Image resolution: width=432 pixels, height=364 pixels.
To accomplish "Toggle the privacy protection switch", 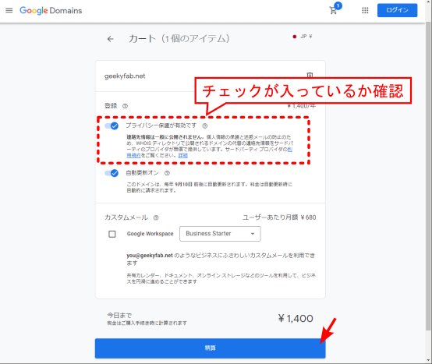I will (112, 125).
